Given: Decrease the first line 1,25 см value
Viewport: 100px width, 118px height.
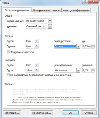Looking at the screenshot, I should [93, 47].
